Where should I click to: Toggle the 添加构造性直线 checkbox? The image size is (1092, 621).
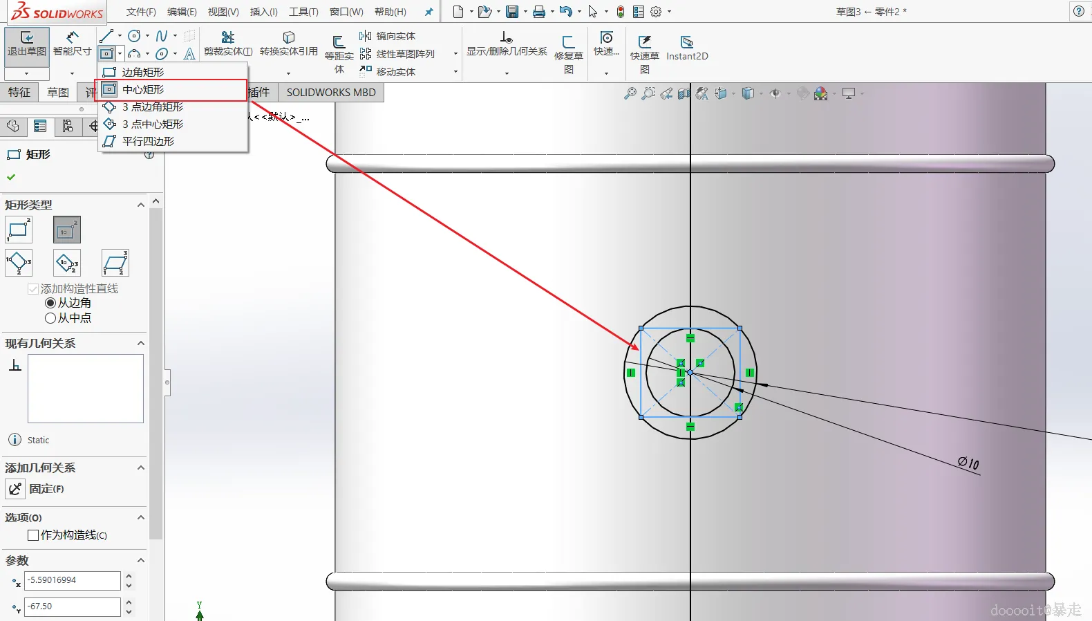click(x=33, y=289)
